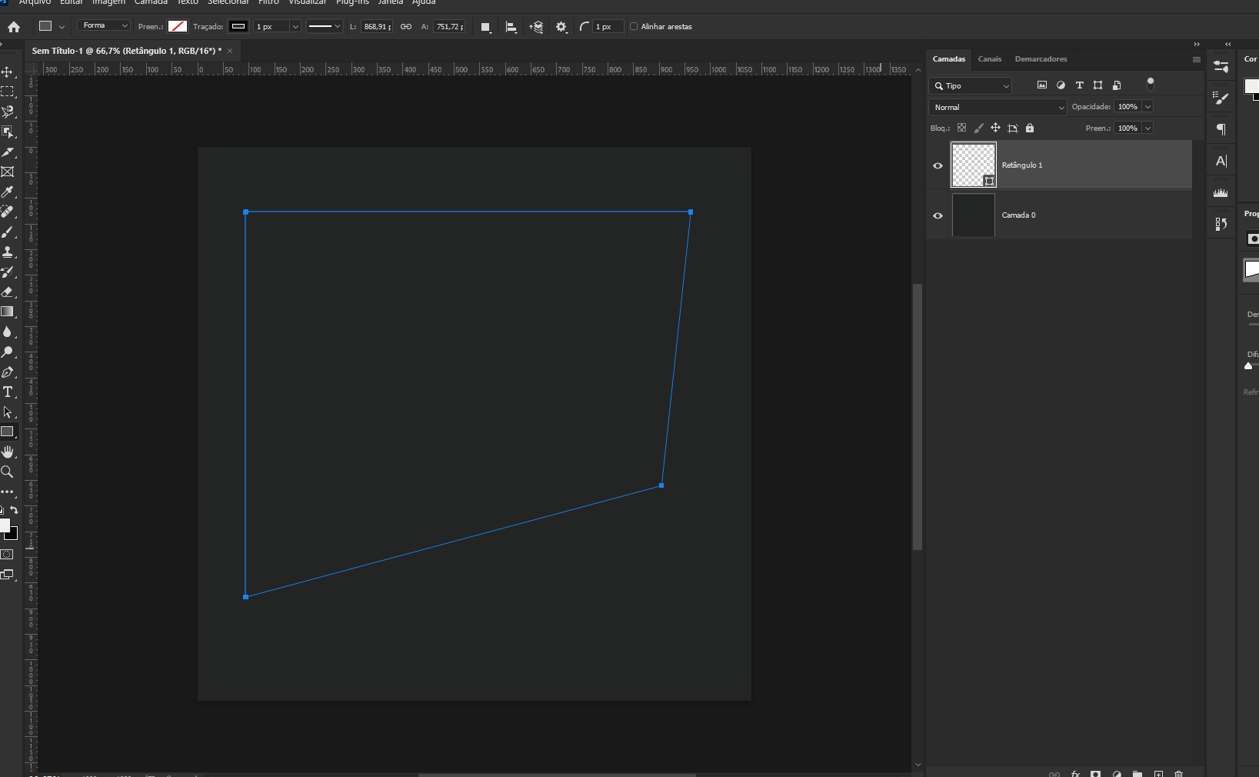
Task: Open the Filtro menu
Action: 269,3
